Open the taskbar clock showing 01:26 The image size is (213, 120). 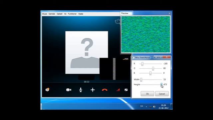pos(163,107)
